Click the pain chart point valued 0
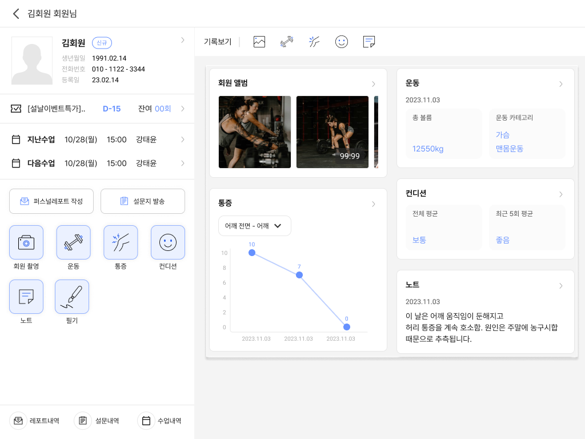 [x=347, y=327]
